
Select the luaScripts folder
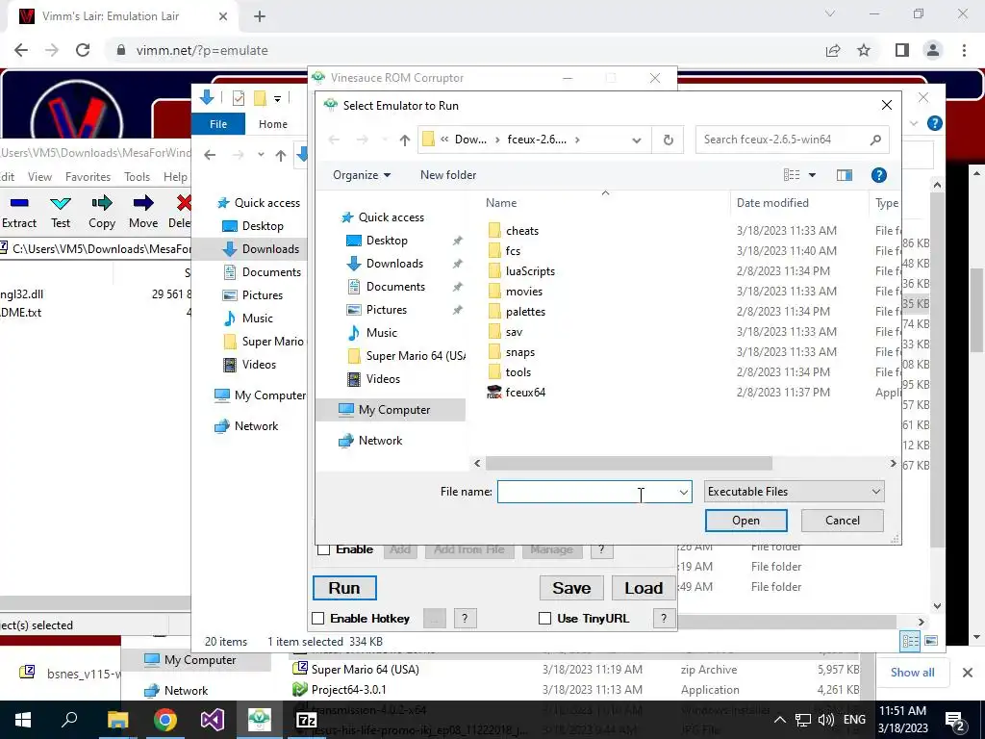pyautogui.click(x=530, y=270)
